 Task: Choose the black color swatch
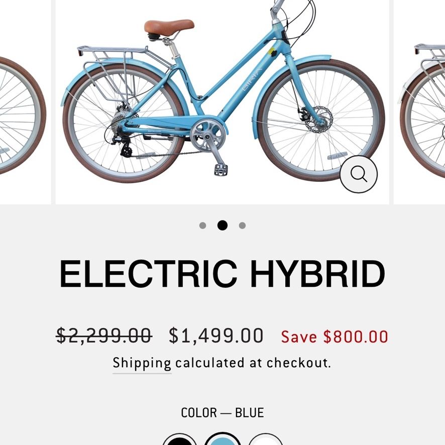coord(180,440)
